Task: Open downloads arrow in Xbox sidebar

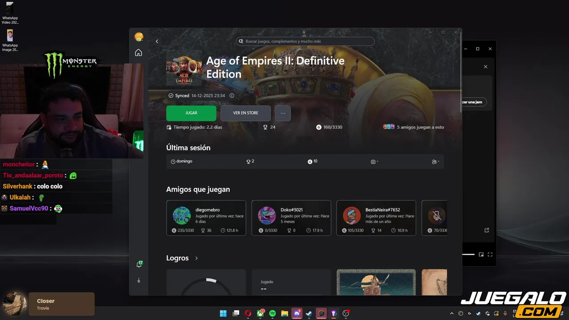Action: (x=139, y=280)
